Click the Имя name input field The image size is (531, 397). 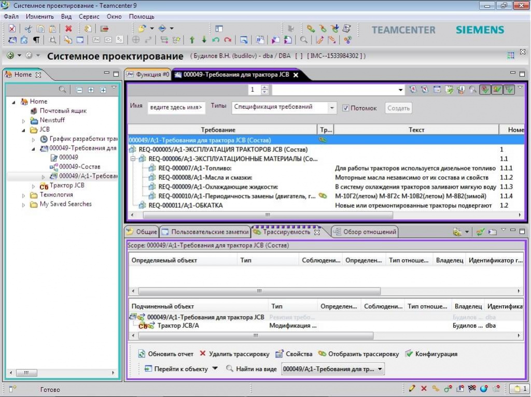[176, 108]
